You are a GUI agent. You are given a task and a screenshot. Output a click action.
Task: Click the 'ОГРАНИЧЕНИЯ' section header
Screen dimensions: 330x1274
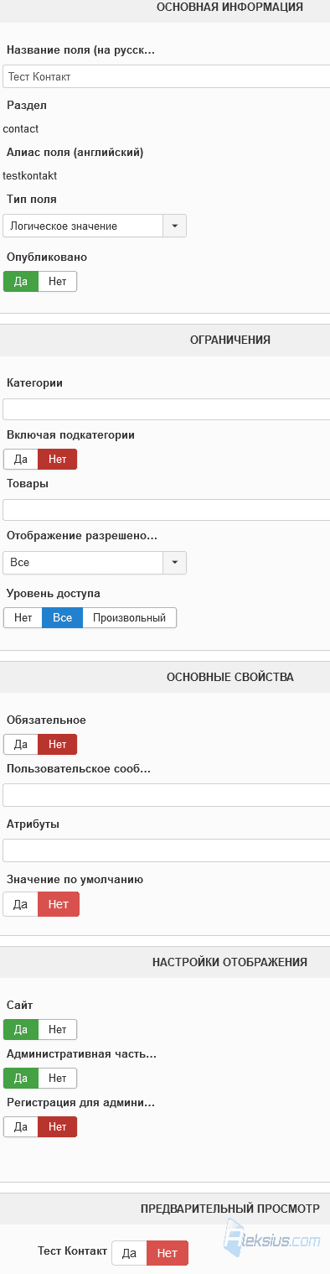230,340
